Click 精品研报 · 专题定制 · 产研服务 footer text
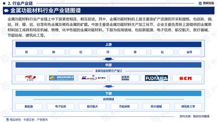Image resolution: width=217 pixels, height=122 pixels. [x=29, y=120]
